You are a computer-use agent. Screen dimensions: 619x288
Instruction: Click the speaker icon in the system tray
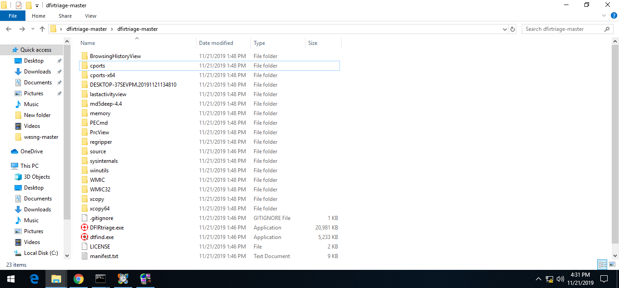[559, 278]
